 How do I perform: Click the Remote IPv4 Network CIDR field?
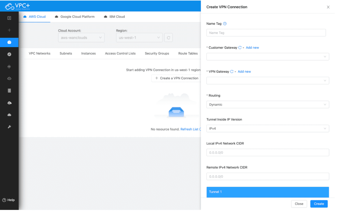(x=268, y=176)
